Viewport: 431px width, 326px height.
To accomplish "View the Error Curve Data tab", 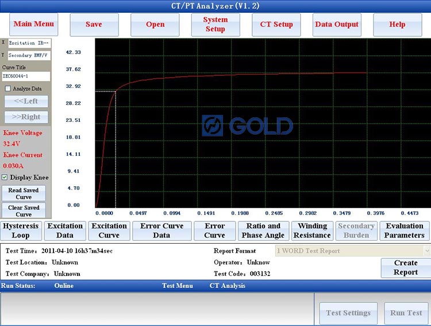I will tap(161, 231).
